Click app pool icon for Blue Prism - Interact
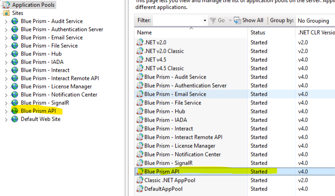Image resolution: width=335 pixels, height=196 pixels. (x=140, y=128)
